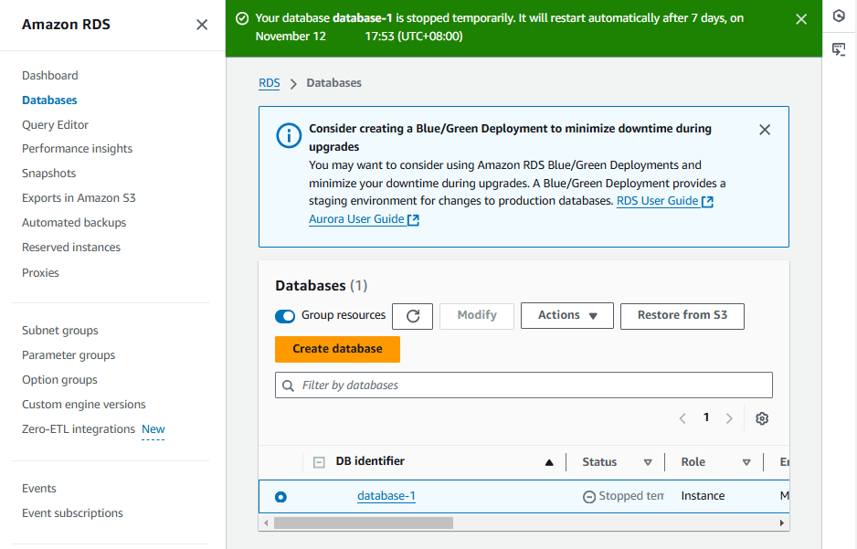Collapse all grouped rows in table header
The height and width of the screenshot is (549, 857).
319,462
